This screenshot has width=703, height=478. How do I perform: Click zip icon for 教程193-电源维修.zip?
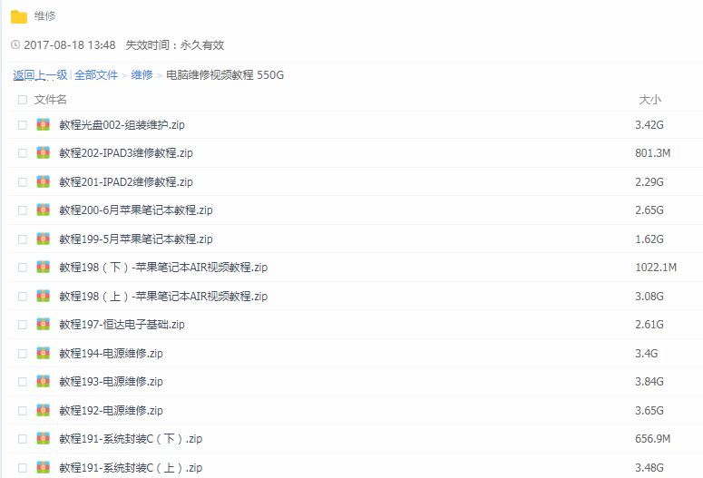click(43, 382)
